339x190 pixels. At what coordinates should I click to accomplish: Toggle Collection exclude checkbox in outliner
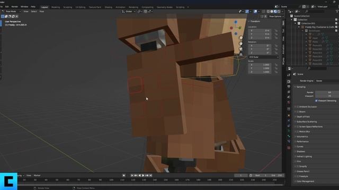pyautogui.click(x=336, y=20)
